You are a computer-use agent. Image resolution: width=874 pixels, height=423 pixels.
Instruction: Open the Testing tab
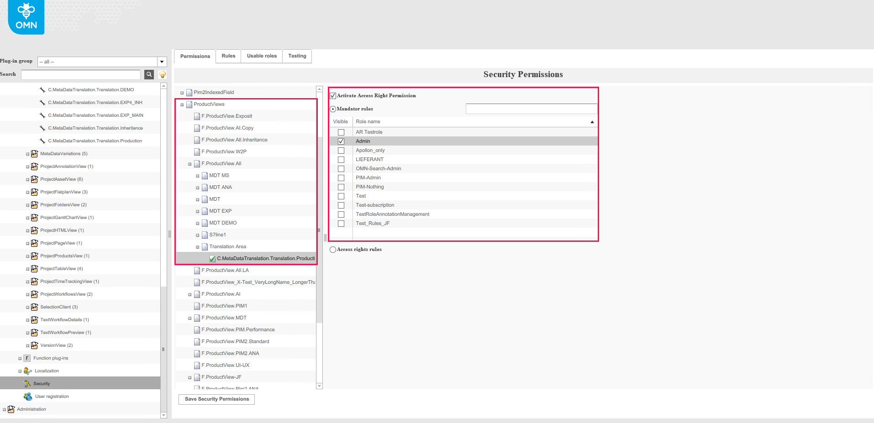[297, 56]
